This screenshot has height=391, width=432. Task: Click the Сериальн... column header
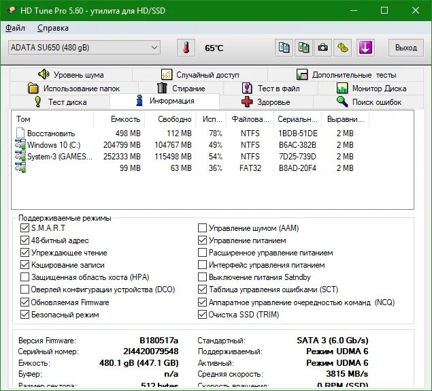[x=297, y=119]
